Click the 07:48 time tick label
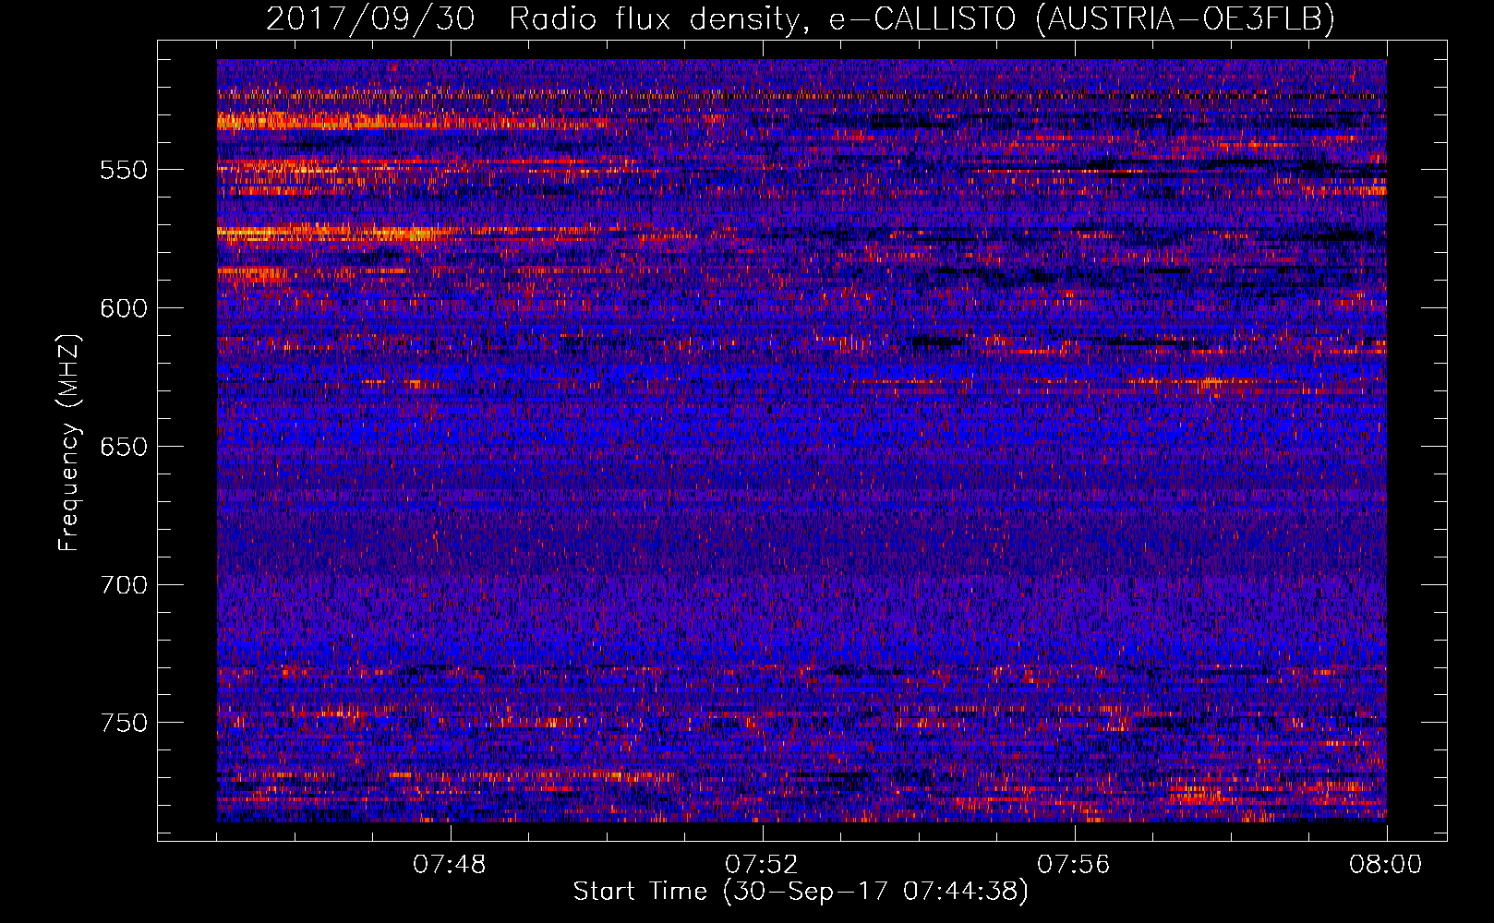This screenshot has height=923, width=1494. click(x=450, y=865)
